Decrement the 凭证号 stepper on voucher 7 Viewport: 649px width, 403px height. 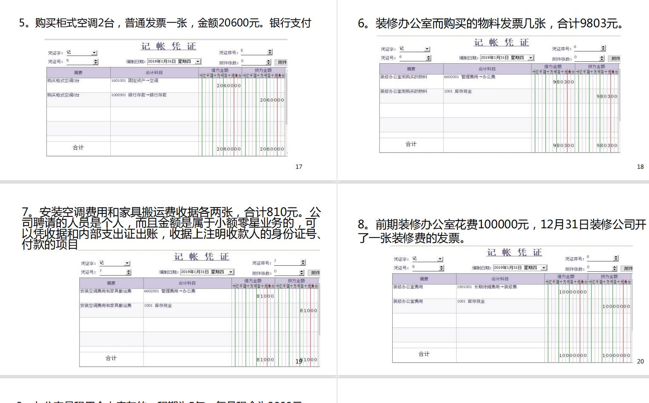(129, 274)
